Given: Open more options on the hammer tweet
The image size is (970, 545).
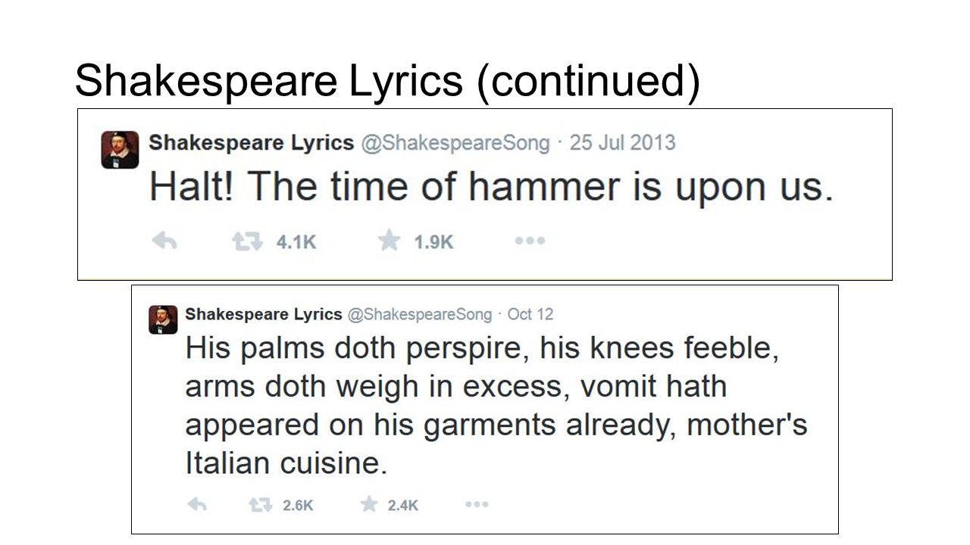Looking at the screenshot, I should point(530,241).
